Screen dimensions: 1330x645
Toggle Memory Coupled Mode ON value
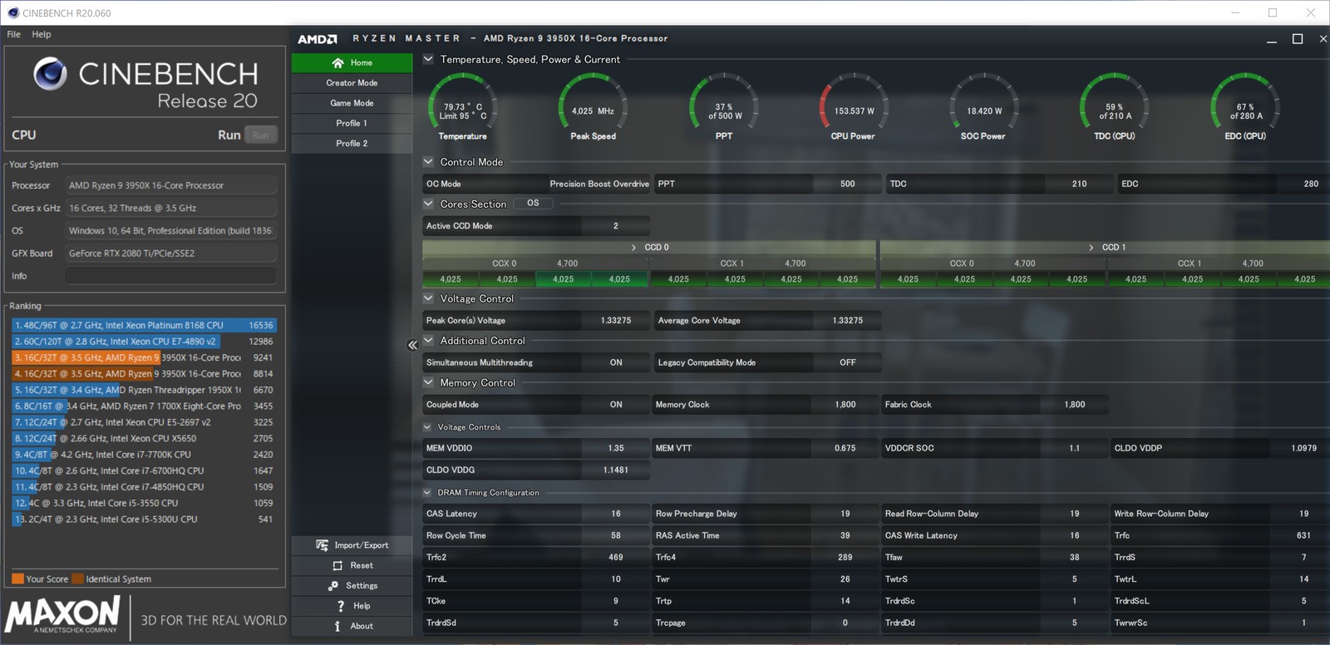615,405
